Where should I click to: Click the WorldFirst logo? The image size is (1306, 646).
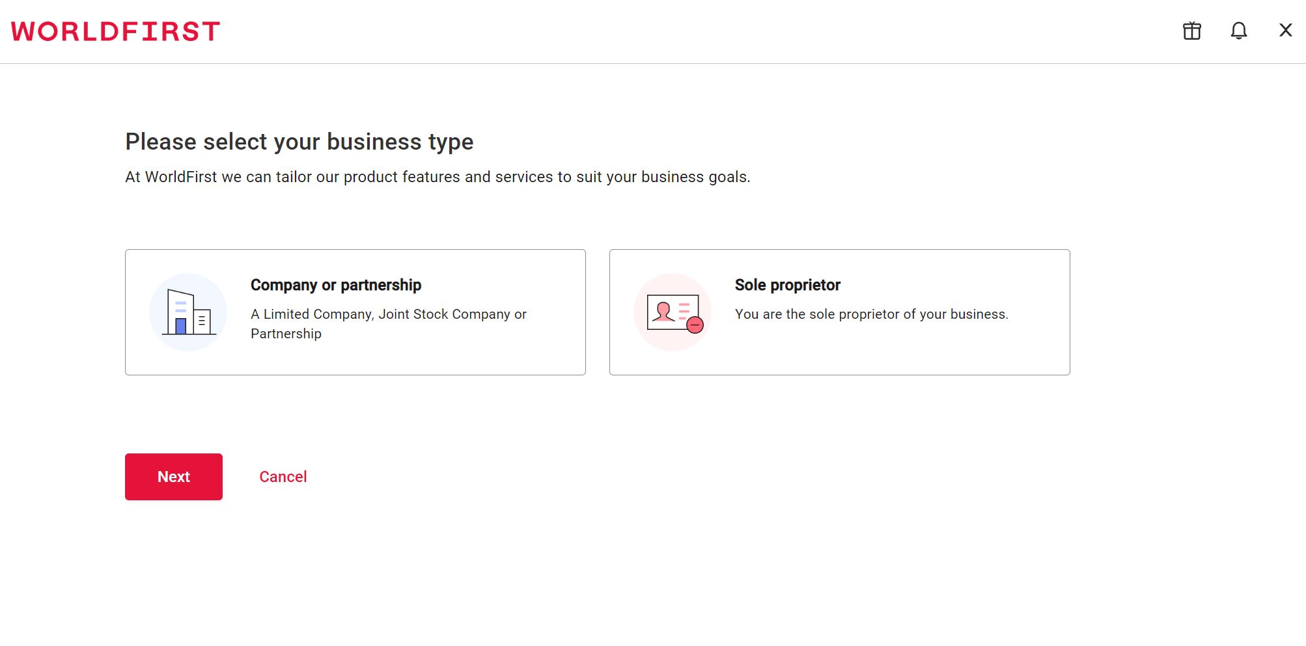pos(115,31)
